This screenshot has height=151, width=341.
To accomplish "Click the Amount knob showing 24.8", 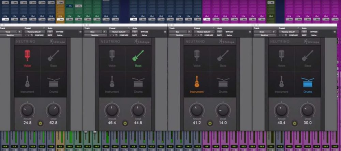I will (x=27, y=110).
